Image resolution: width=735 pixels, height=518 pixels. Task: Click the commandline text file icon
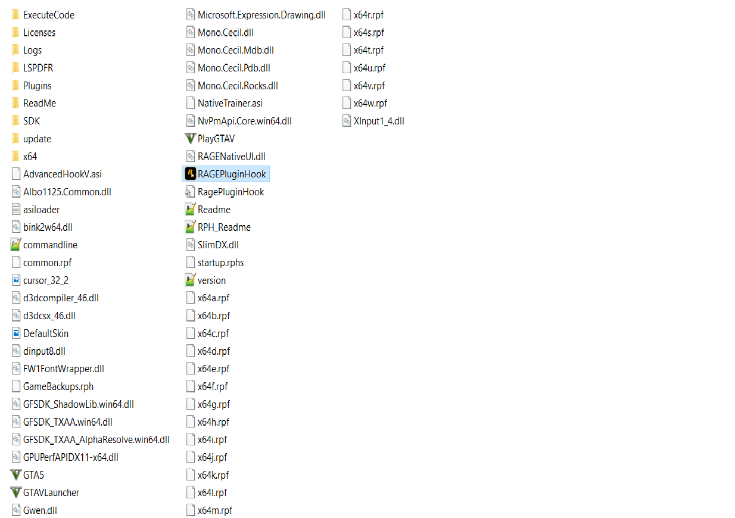[x=16, y=245]
